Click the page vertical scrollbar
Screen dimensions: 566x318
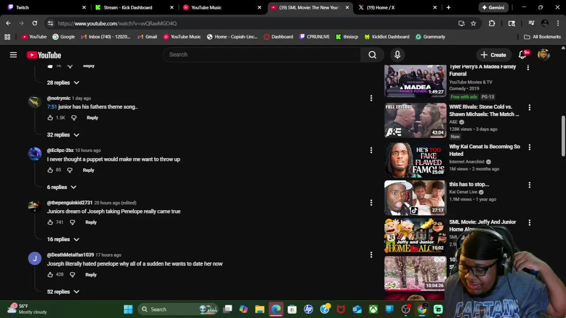563,136
